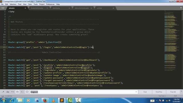Click the Action Center flag tray icon
The width and height of the screenshot is (183, 103).
(160, 100)
